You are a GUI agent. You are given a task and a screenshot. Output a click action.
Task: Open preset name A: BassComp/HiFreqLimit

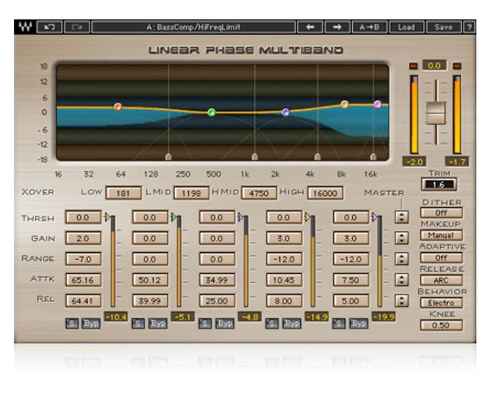coord(194,27)
